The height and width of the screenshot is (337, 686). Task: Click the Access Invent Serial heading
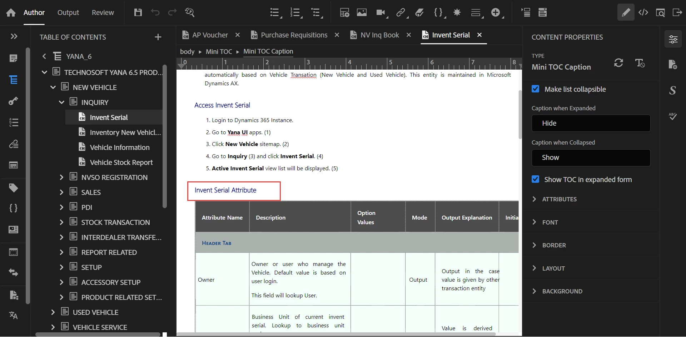(222, 105)
